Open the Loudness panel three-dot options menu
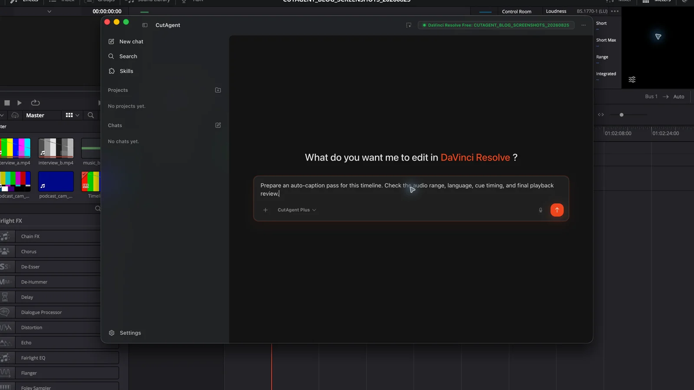The image size is (694, 390). tap(615, 11)
